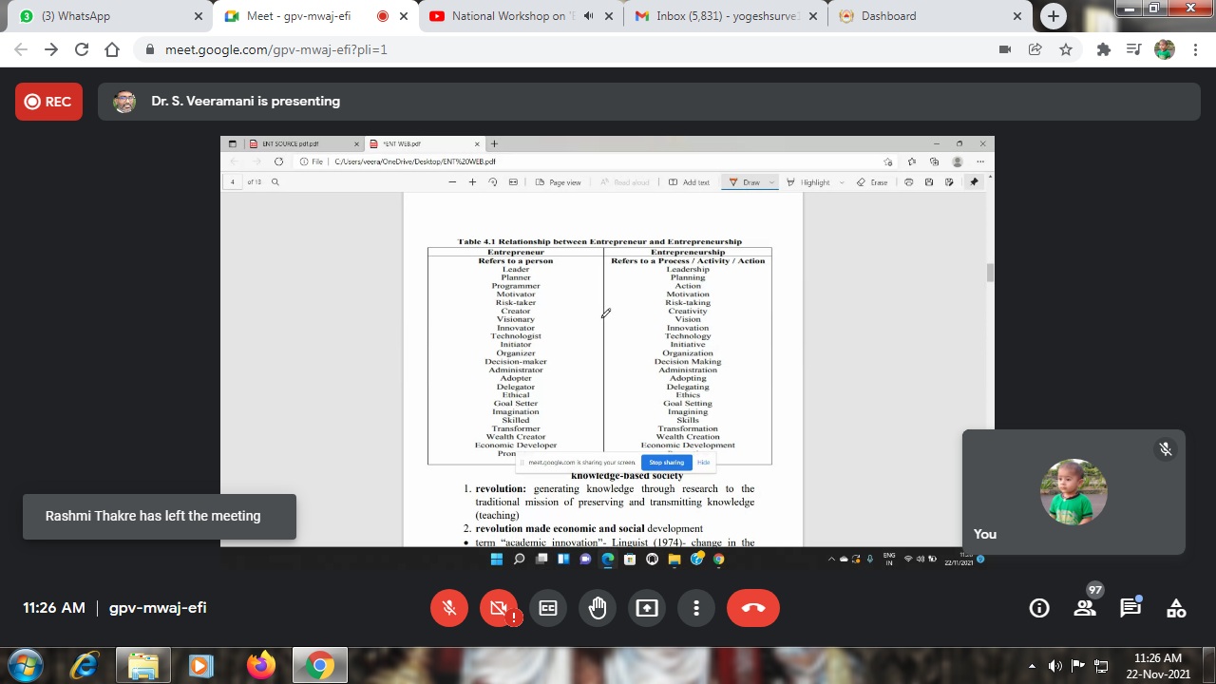Unmute the microphone in Meet controls

[x=449, y=608]
